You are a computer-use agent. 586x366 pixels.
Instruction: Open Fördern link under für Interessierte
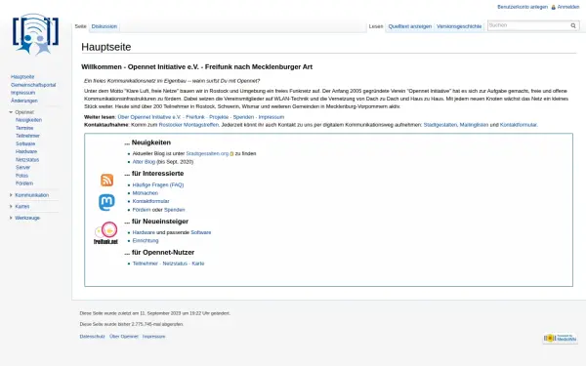(x=142, y=210)
